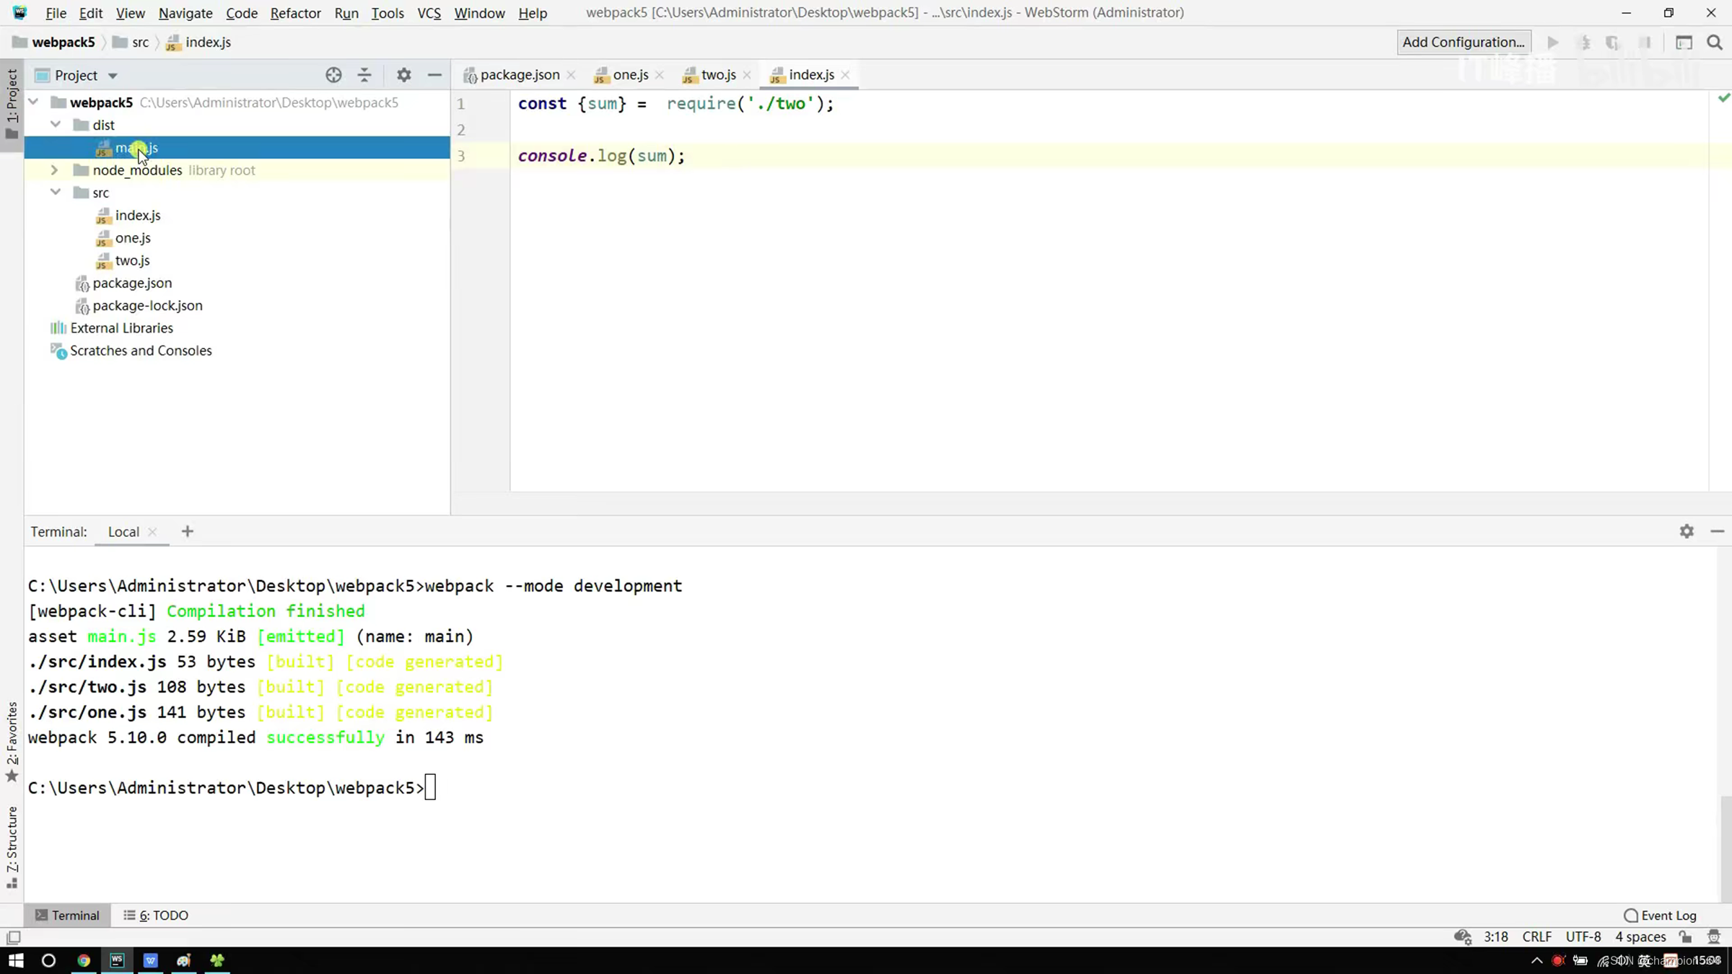
Task: Collapse the webpack5 root folder
Action: (x=33, y=102)
